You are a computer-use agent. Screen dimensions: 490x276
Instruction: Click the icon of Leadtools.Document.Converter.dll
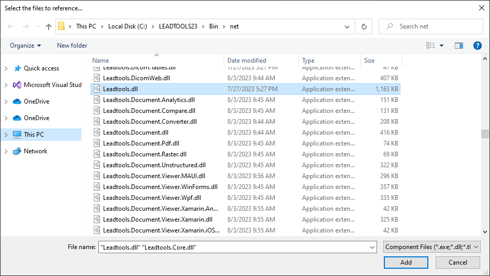pyautogui.click(x=97, y=122)
